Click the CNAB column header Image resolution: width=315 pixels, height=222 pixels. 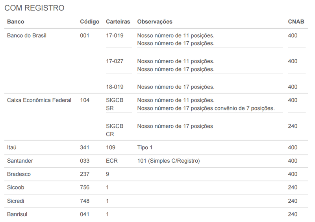point(296,22)
